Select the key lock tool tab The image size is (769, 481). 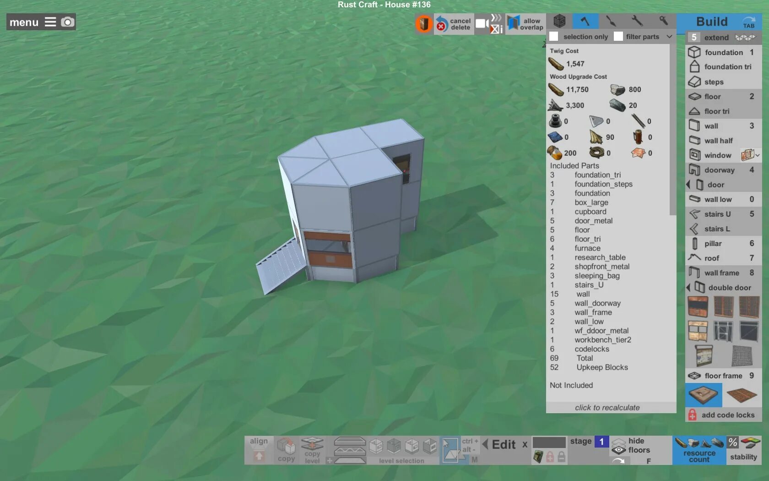pos(663,21)
